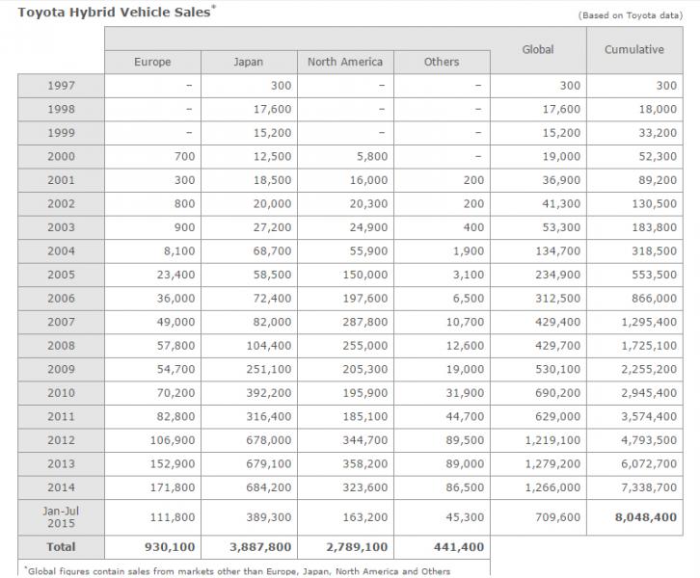700x578 pixels.
Task: Click the Global column header
Action: pos(538,49)
